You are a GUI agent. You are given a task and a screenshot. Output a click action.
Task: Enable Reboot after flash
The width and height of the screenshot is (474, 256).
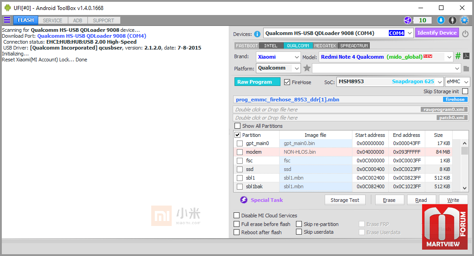click(237, 232)
